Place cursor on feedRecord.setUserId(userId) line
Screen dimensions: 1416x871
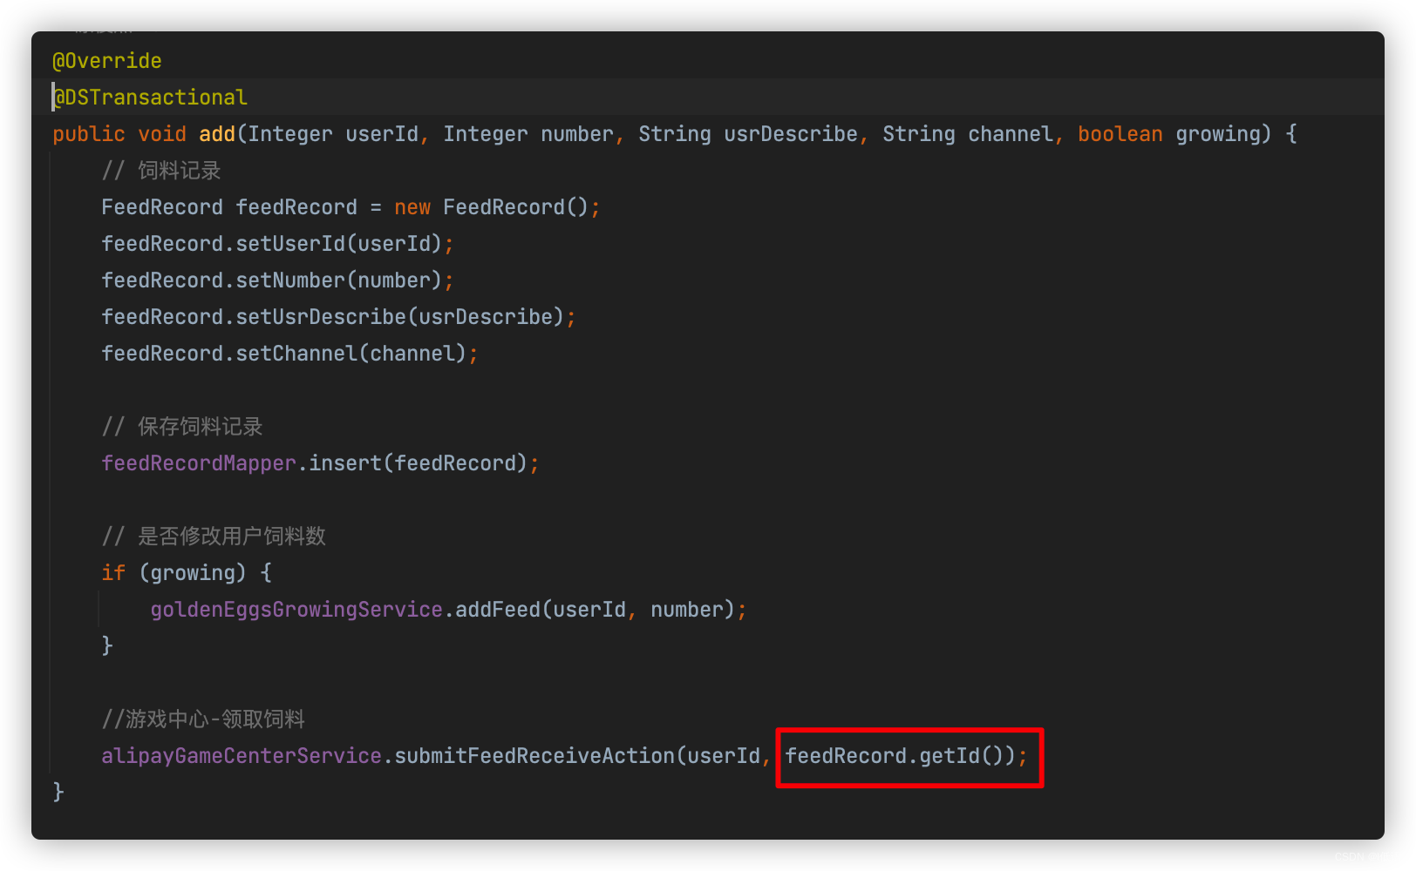pyautogui.click(x=277, y=244)
